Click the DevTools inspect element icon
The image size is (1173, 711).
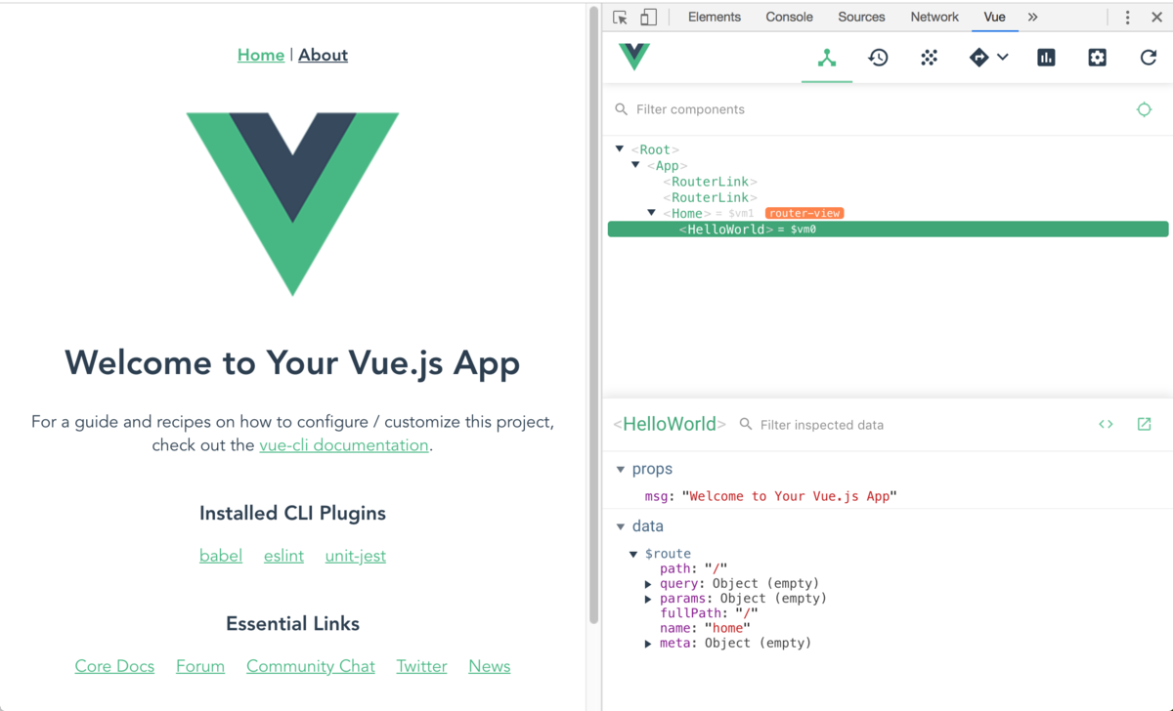point(620,18)
